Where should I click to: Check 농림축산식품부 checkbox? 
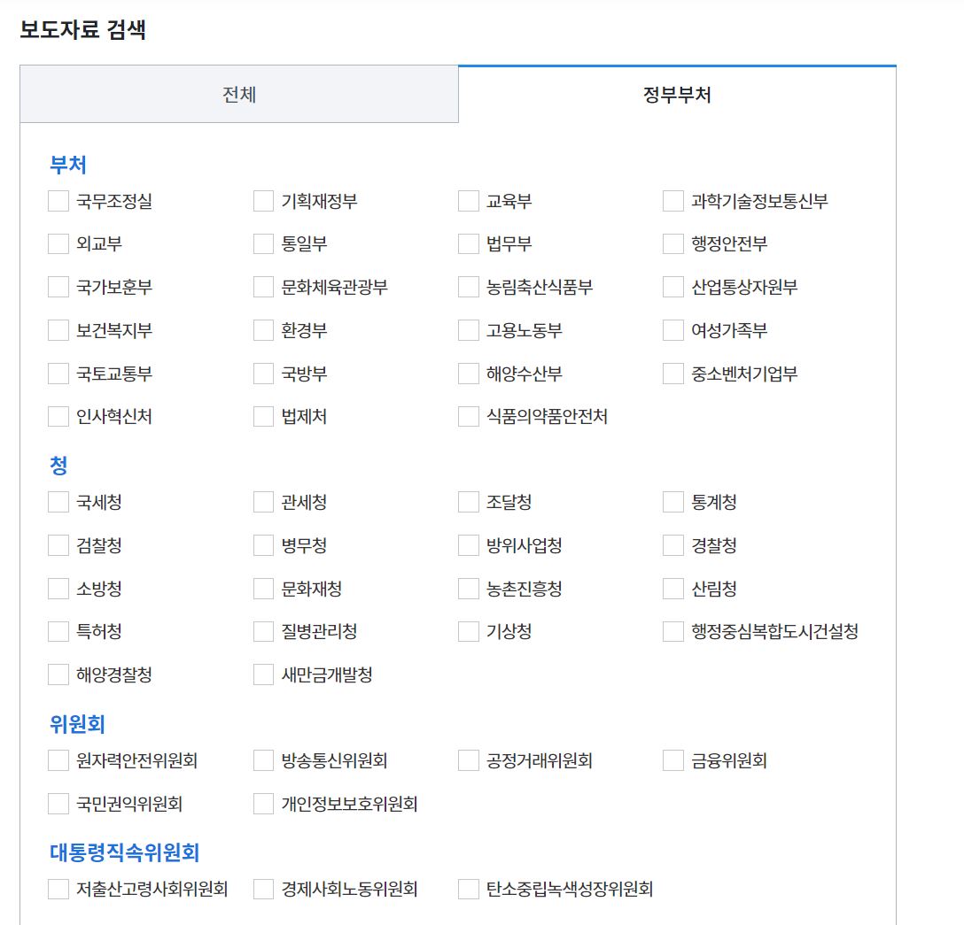click(x=469, y=287)
